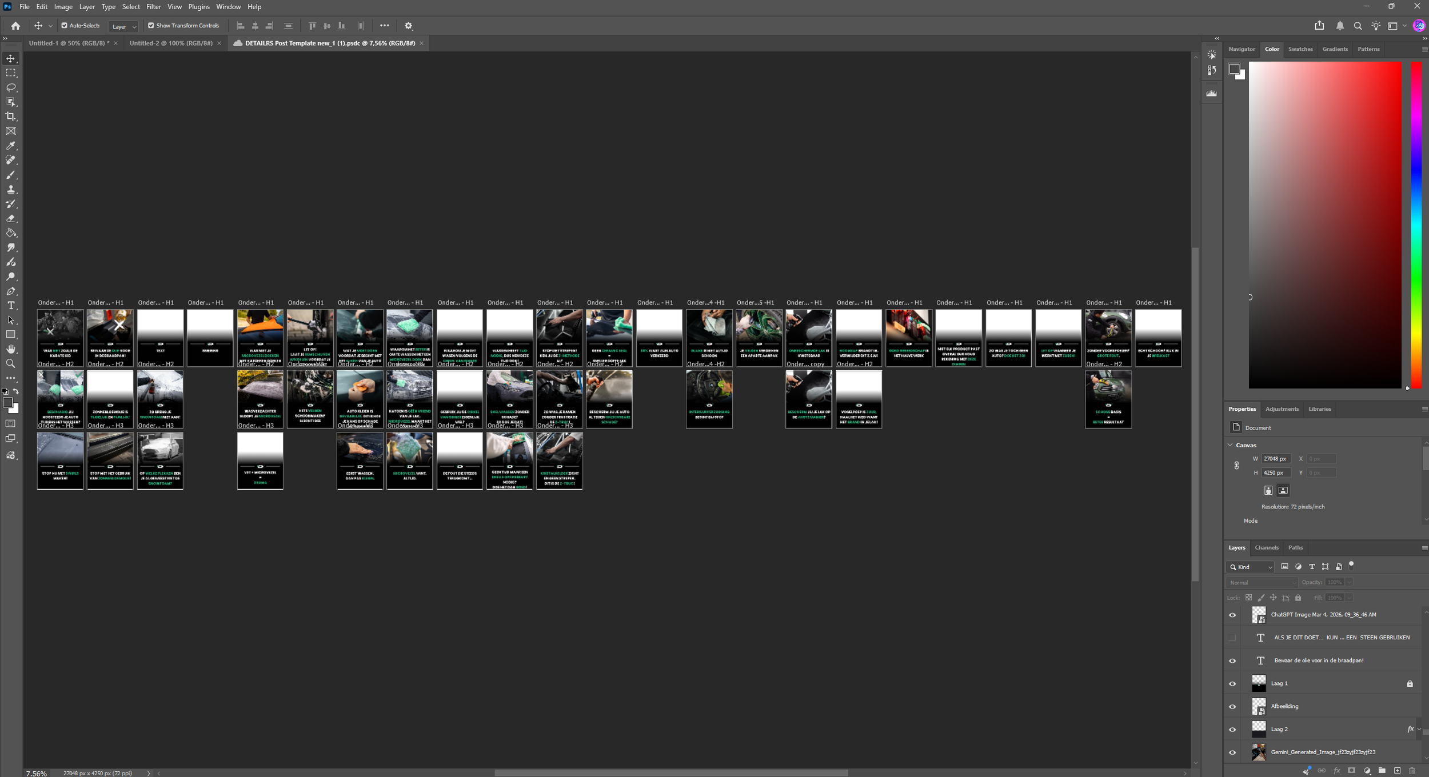
Task: Select the Horizontal Type tool
Action: 11,306
